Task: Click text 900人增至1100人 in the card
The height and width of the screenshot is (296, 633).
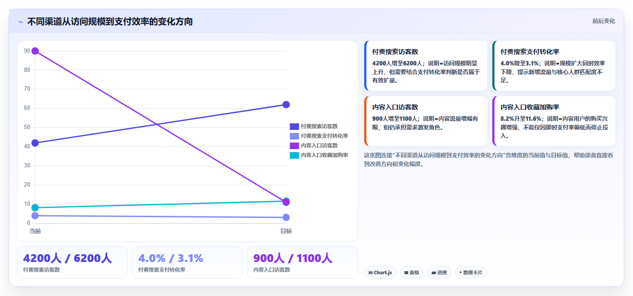Action: 395,119
